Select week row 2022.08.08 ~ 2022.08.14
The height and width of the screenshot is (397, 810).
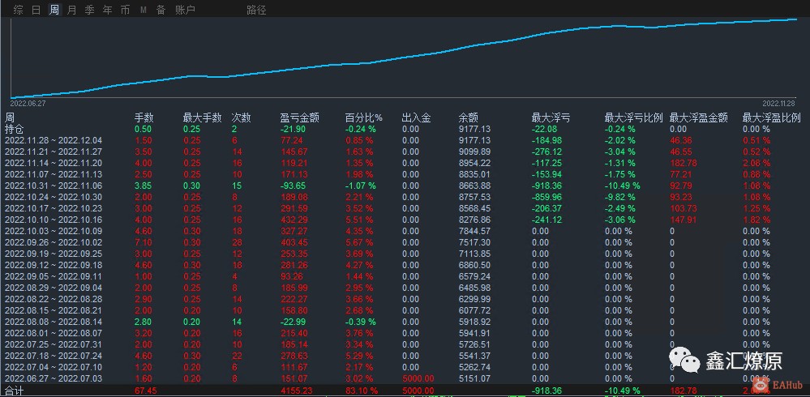tap(54, 322)
